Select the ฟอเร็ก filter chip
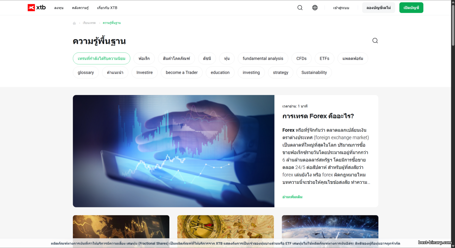The height and width of the screenshot is (248, 455). pyautogui.click(x=144, y=58)
